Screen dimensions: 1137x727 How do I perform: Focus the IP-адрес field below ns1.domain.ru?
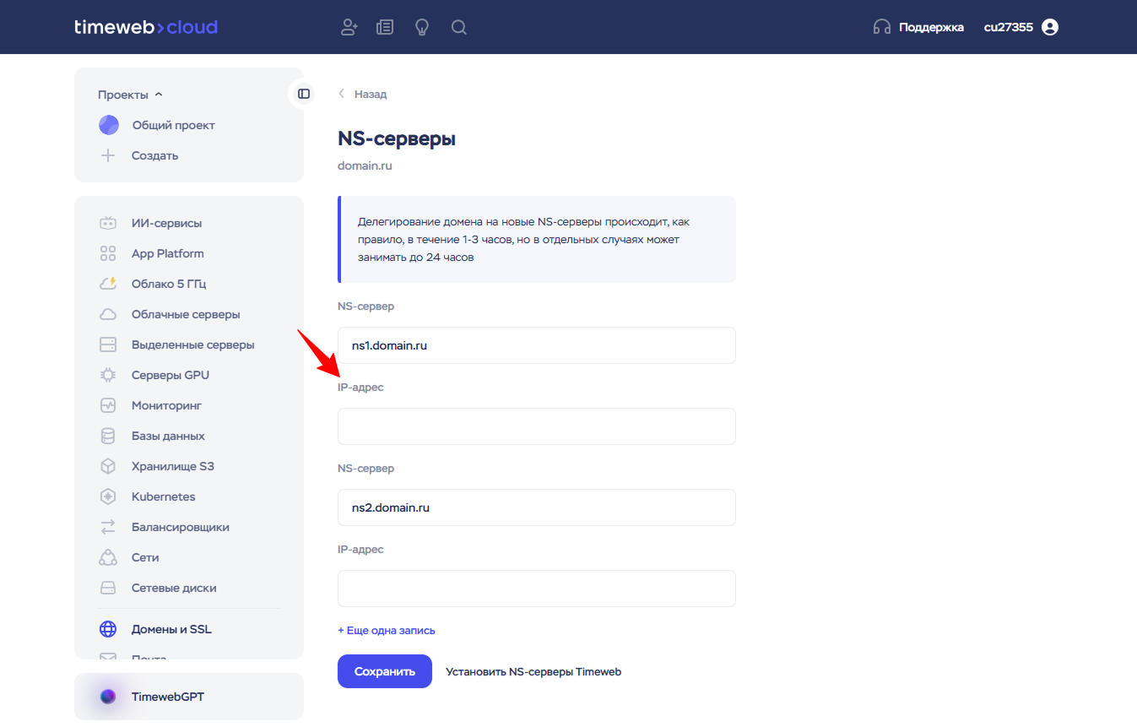(x=537, y=426)
